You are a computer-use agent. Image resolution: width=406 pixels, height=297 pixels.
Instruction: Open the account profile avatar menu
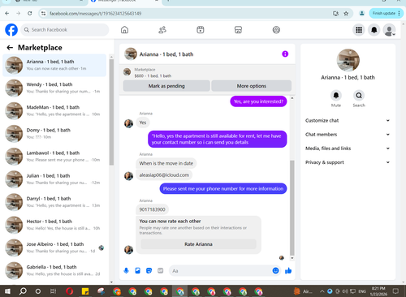[389, 30]
